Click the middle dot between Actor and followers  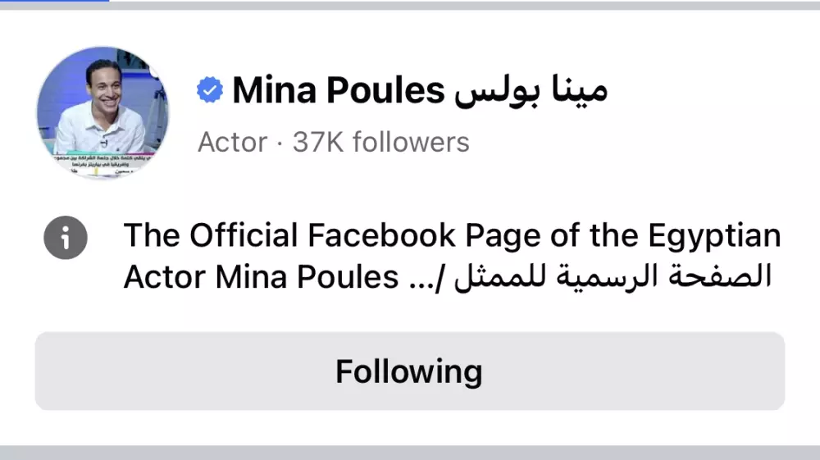pos(280,143)
